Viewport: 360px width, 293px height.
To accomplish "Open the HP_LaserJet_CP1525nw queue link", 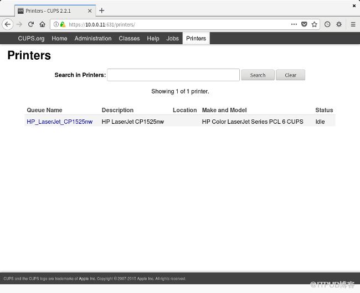I will [60, 122].
